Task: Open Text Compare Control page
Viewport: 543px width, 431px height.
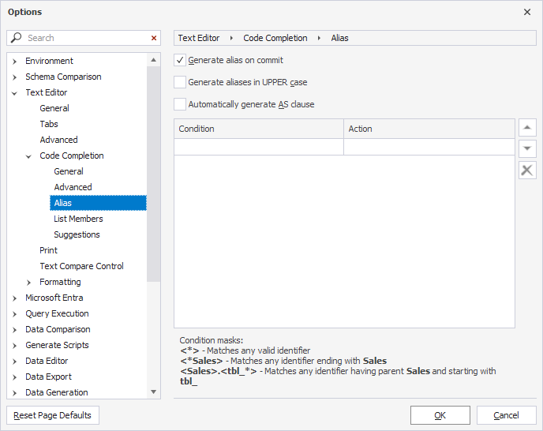Action: (x=82, y=266)
